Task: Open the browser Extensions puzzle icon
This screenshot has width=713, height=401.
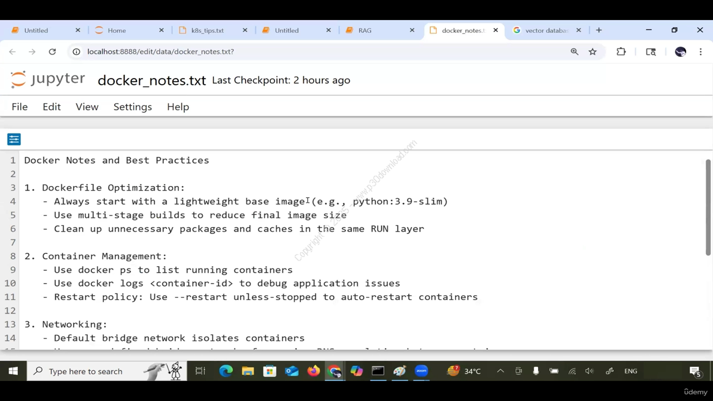Action: pos(621,51)
